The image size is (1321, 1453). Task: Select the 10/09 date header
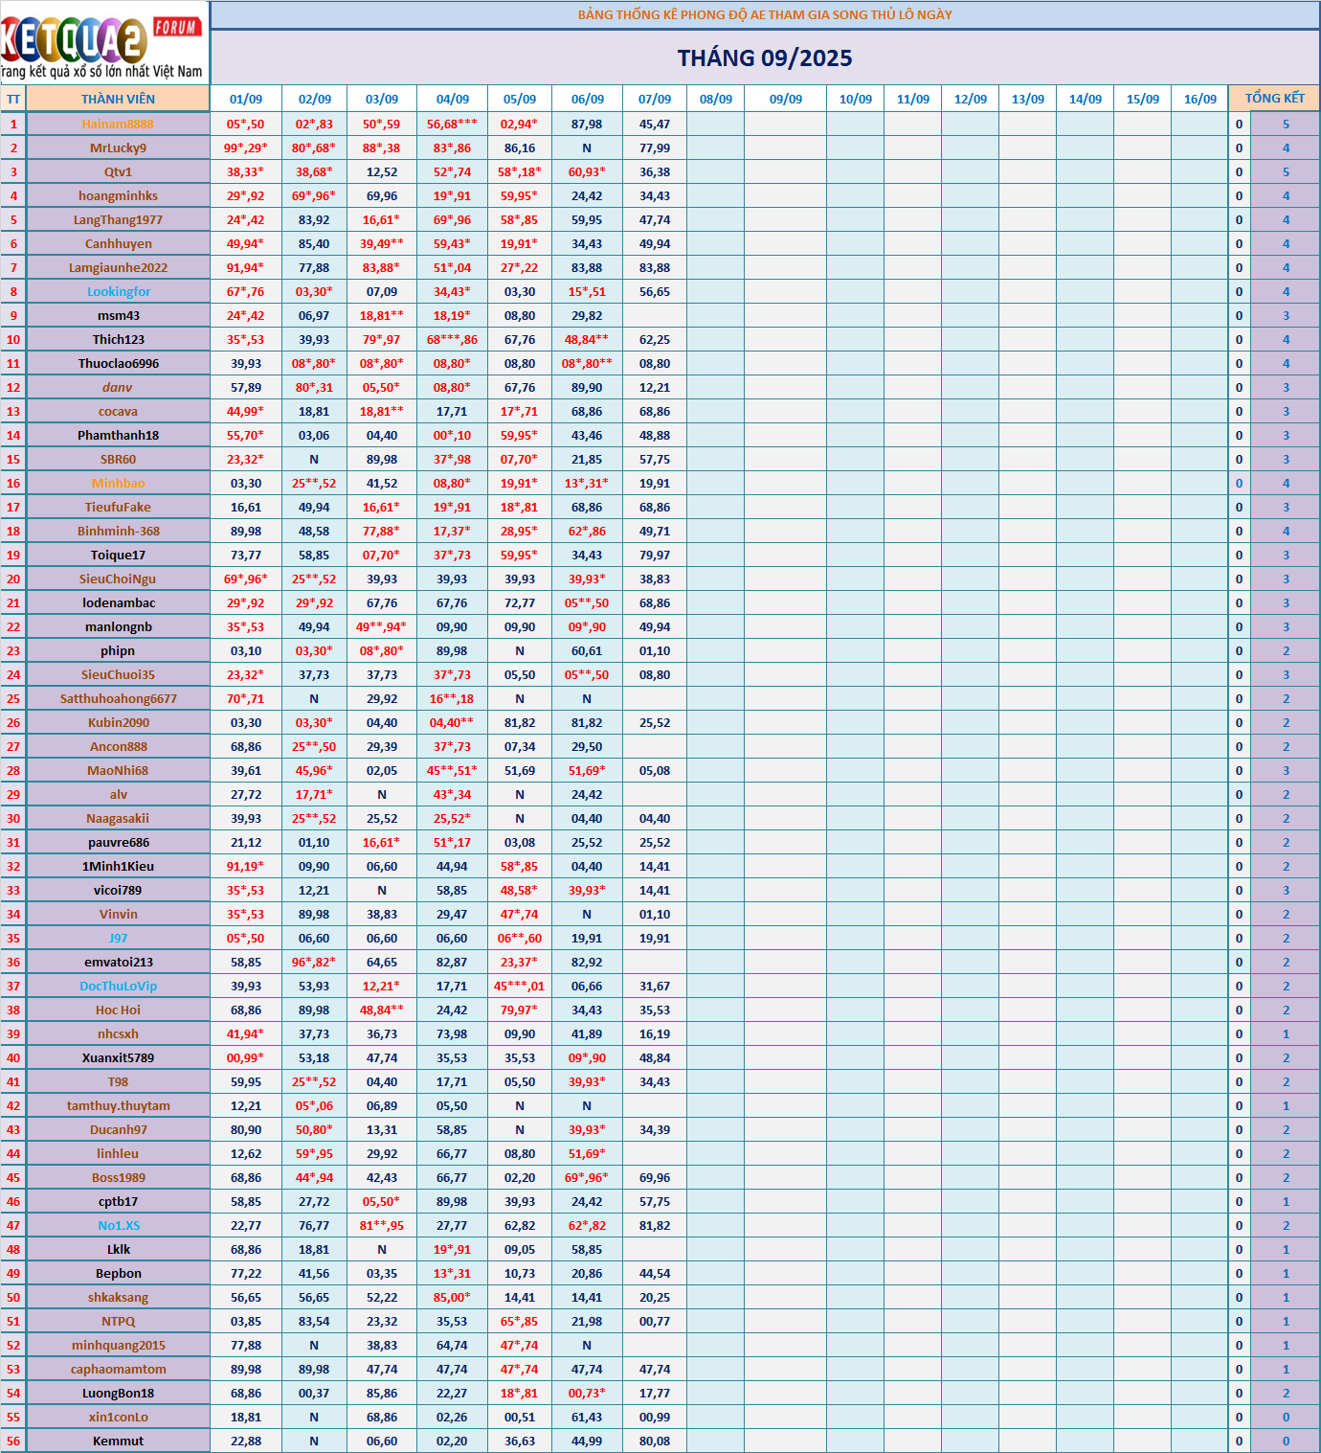pos(856,99)
